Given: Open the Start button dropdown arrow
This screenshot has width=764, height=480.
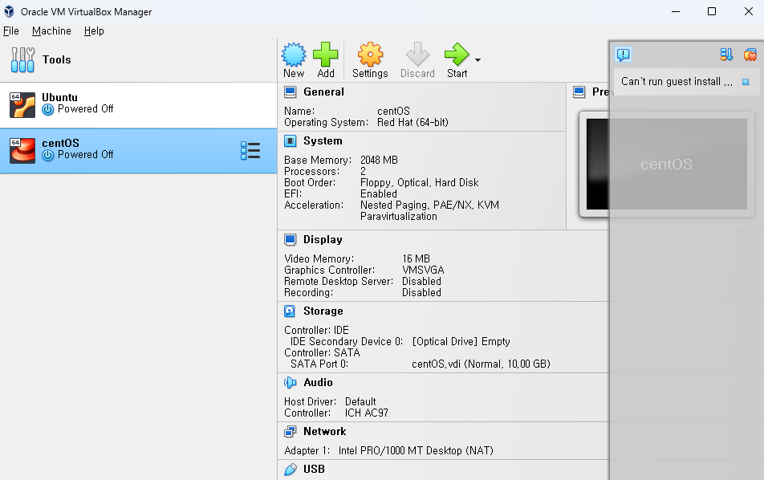Looking at the screenshot, I should (x=478, y=60).
